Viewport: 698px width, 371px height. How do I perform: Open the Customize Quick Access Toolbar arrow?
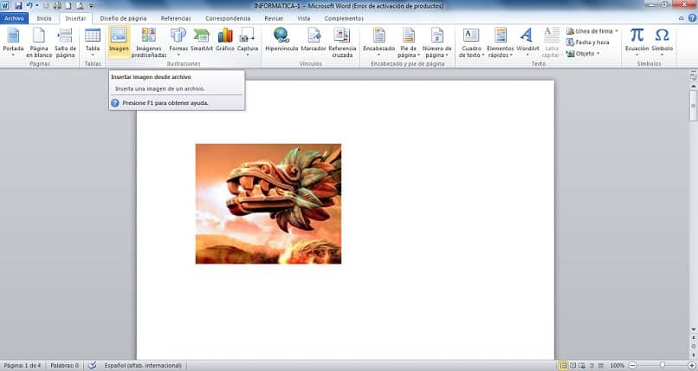click(91, 6)
